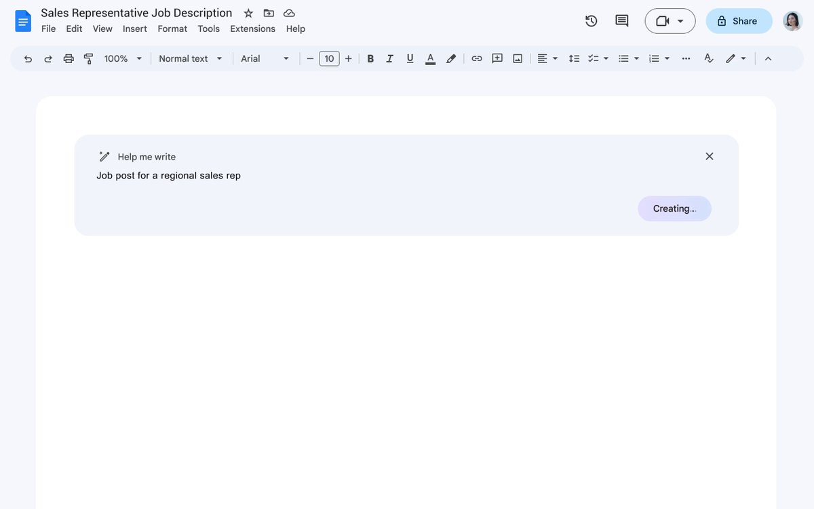Add a comment from toolbar
814x509 pixels.
(x=497, y=58)
